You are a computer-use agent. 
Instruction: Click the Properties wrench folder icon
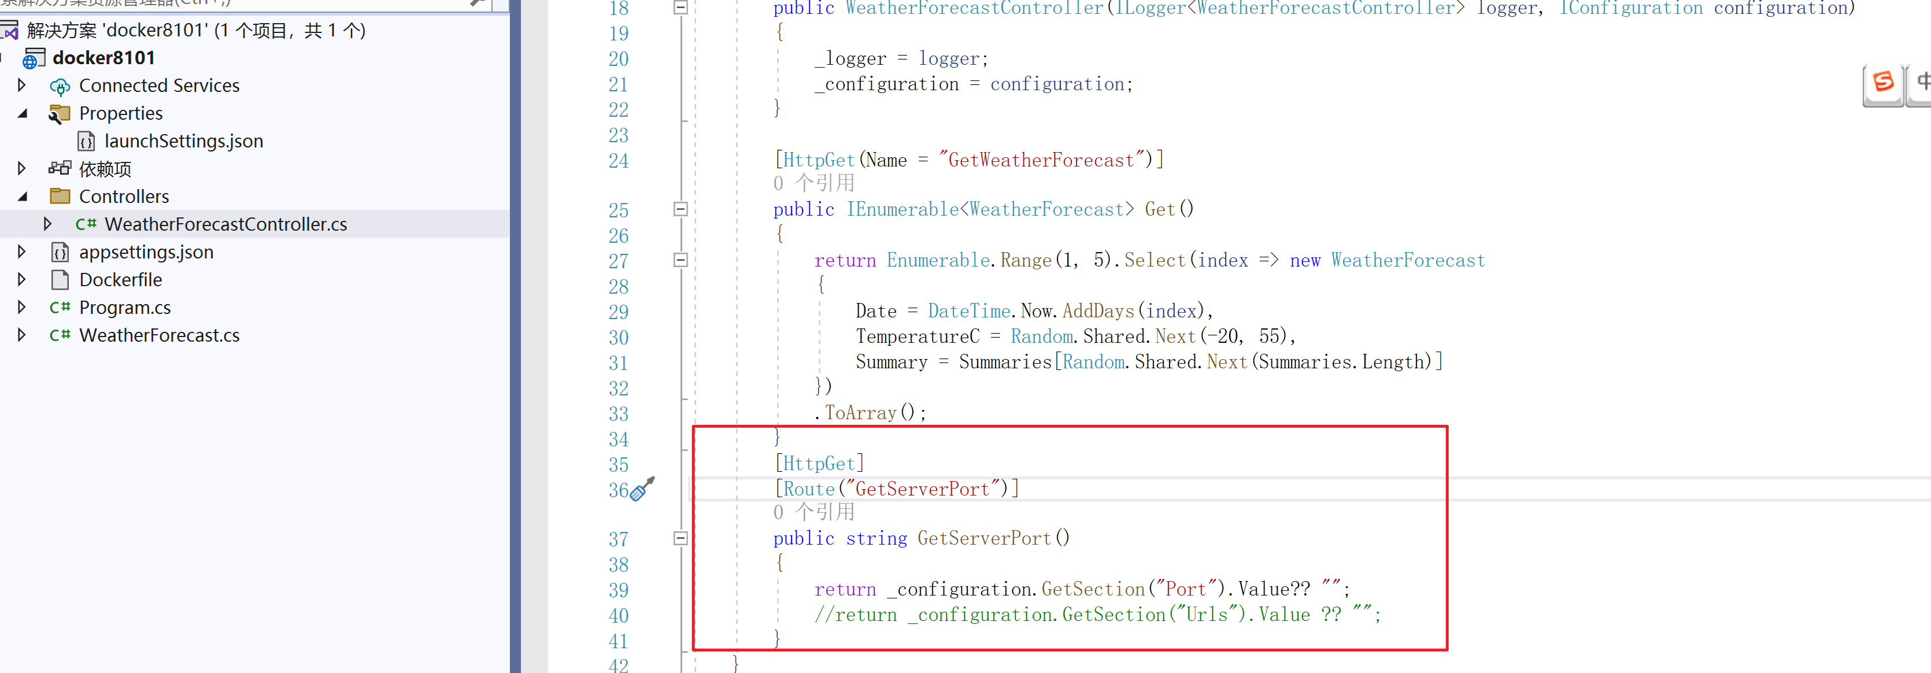coord(59,114)
